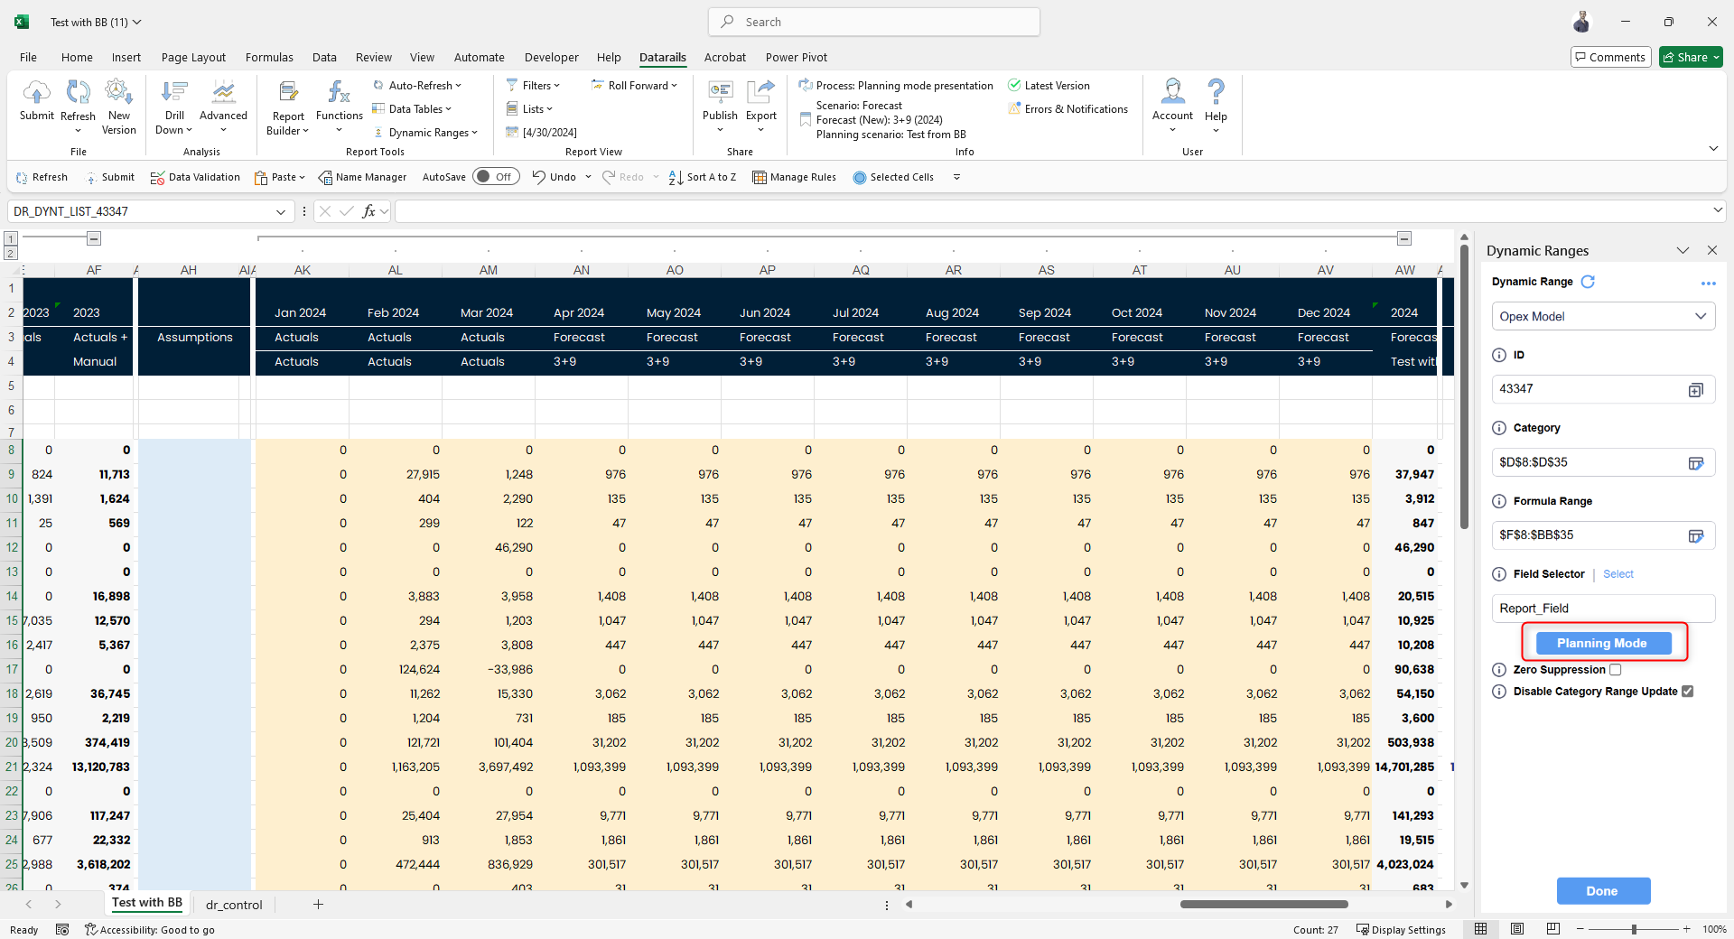Click the Done button
The width and height of the screenshot is (1734, 939).
coord(1603,891)
